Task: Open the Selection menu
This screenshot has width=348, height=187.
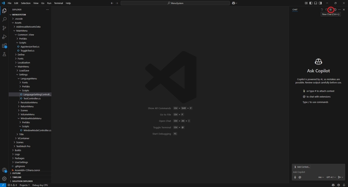Action: [26, 3]
